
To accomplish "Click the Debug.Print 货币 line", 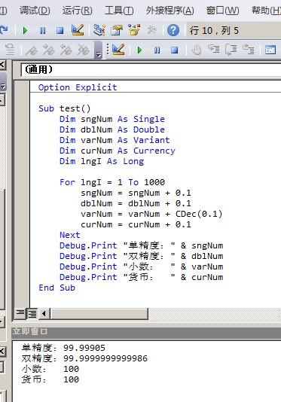I will 142,277.
